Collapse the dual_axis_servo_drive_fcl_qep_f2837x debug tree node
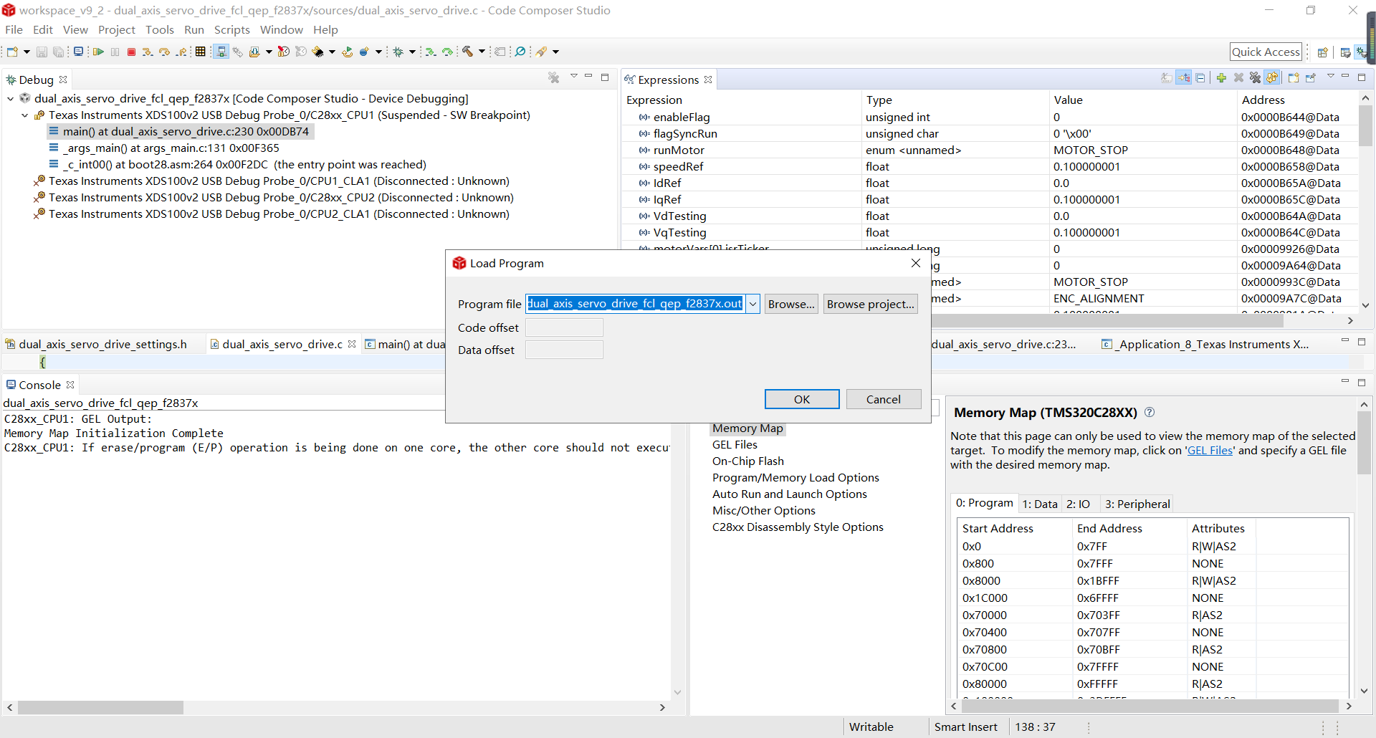Screen dimensions: 1376x738 pyautogui.click(x=11, y=99)
